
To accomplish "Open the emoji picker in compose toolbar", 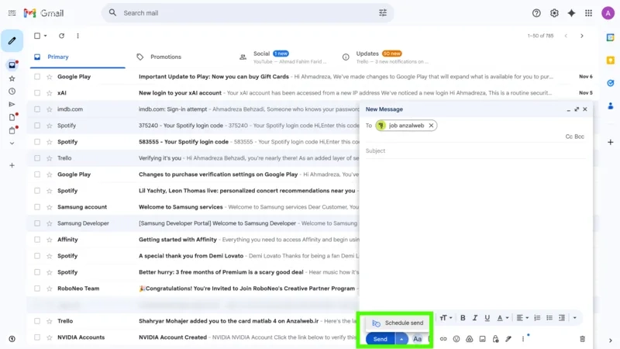I will (x=456, y=339).
